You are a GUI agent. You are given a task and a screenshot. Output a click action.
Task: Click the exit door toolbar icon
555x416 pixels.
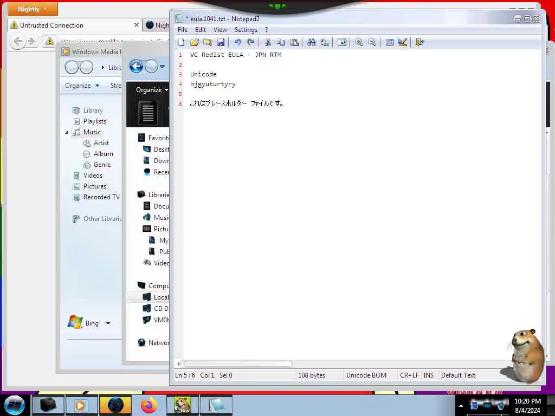420,42
